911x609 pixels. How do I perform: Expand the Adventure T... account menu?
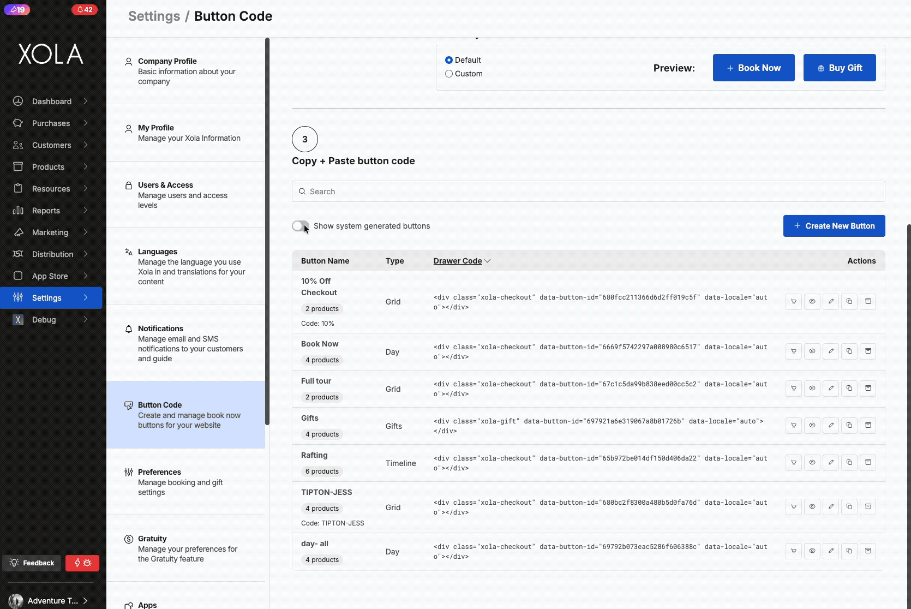pyautogui.click(x=51, y=601)
